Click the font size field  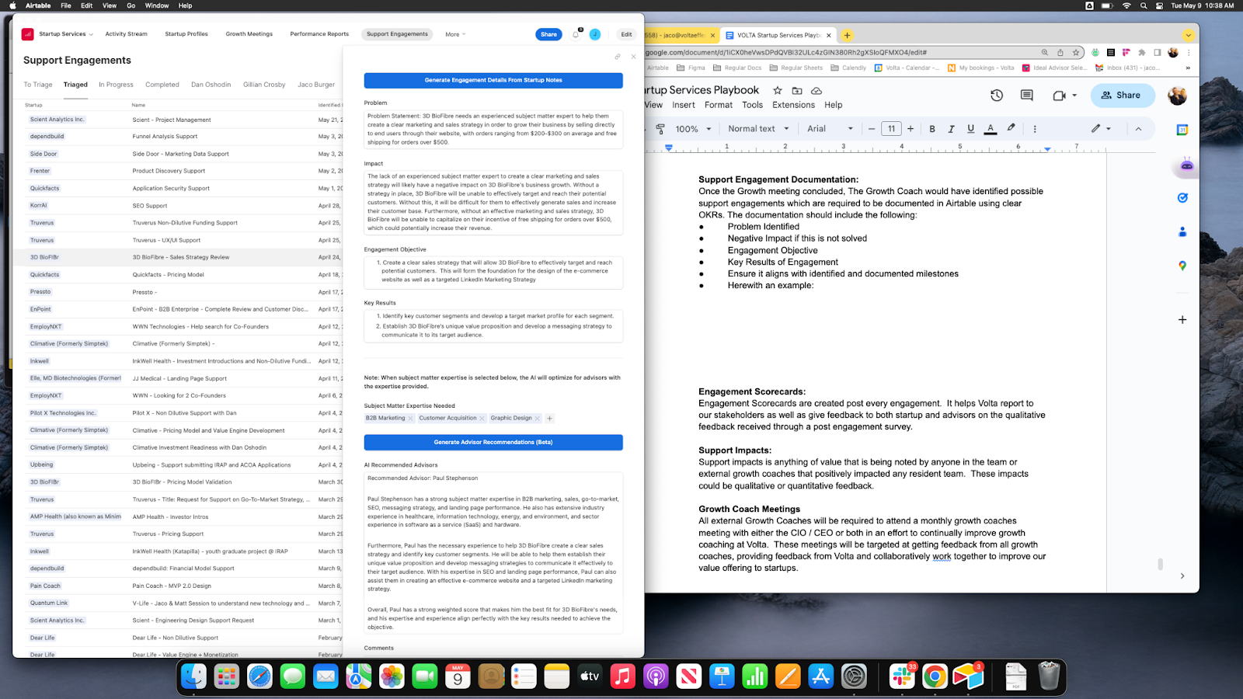pos(891,129)
